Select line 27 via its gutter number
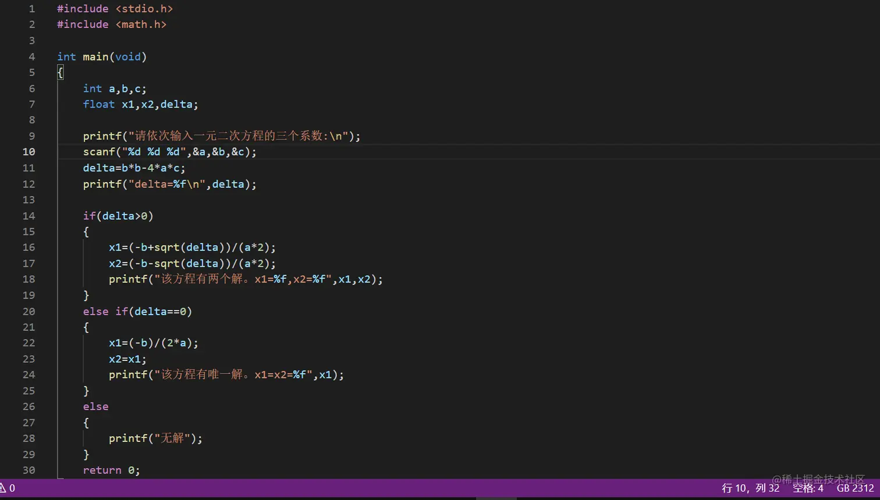This screenshot has width=880, height=500. click(29, 423)
